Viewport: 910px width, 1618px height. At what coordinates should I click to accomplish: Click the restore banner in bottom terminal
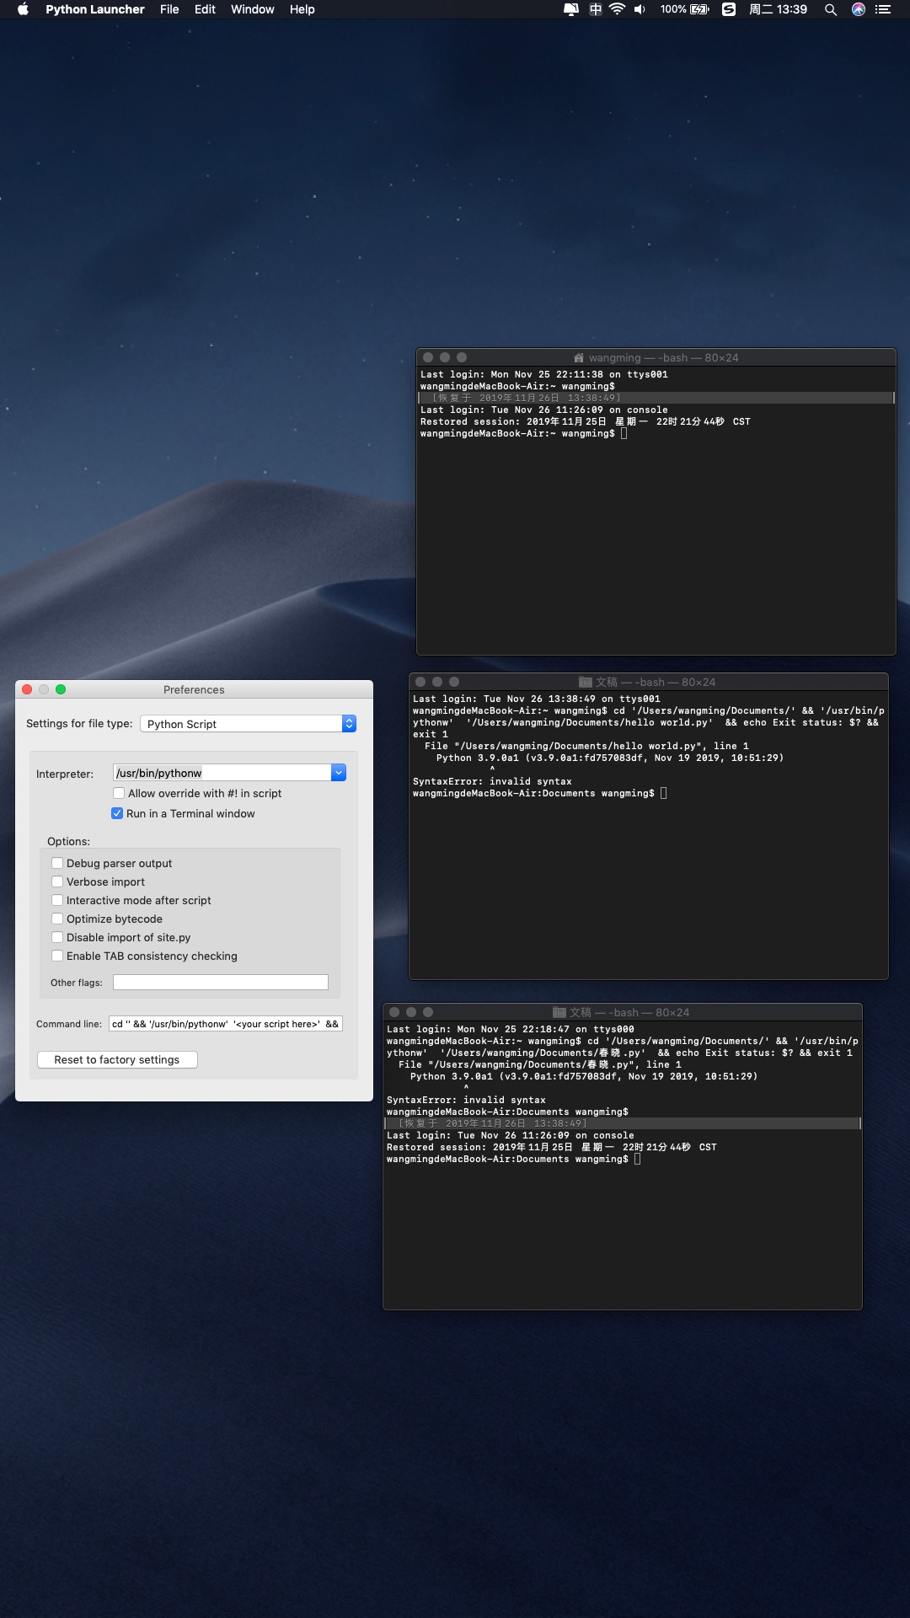click(x=623, y=1123)
